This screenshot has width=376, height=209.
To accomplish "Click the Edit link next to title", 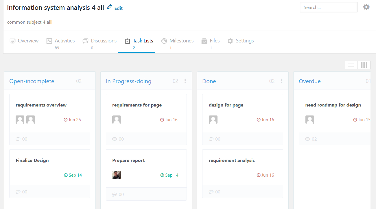I will click(x=119, y=8).
